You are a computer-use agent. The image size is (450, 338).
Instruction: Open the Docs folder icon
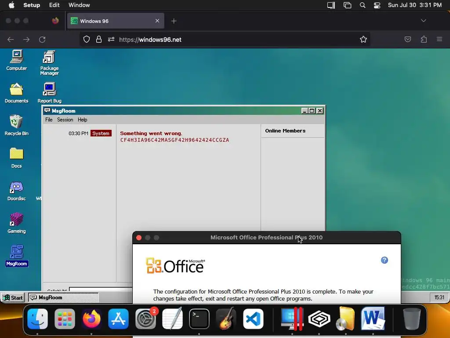pyautogui.click(x=17, y=158)
